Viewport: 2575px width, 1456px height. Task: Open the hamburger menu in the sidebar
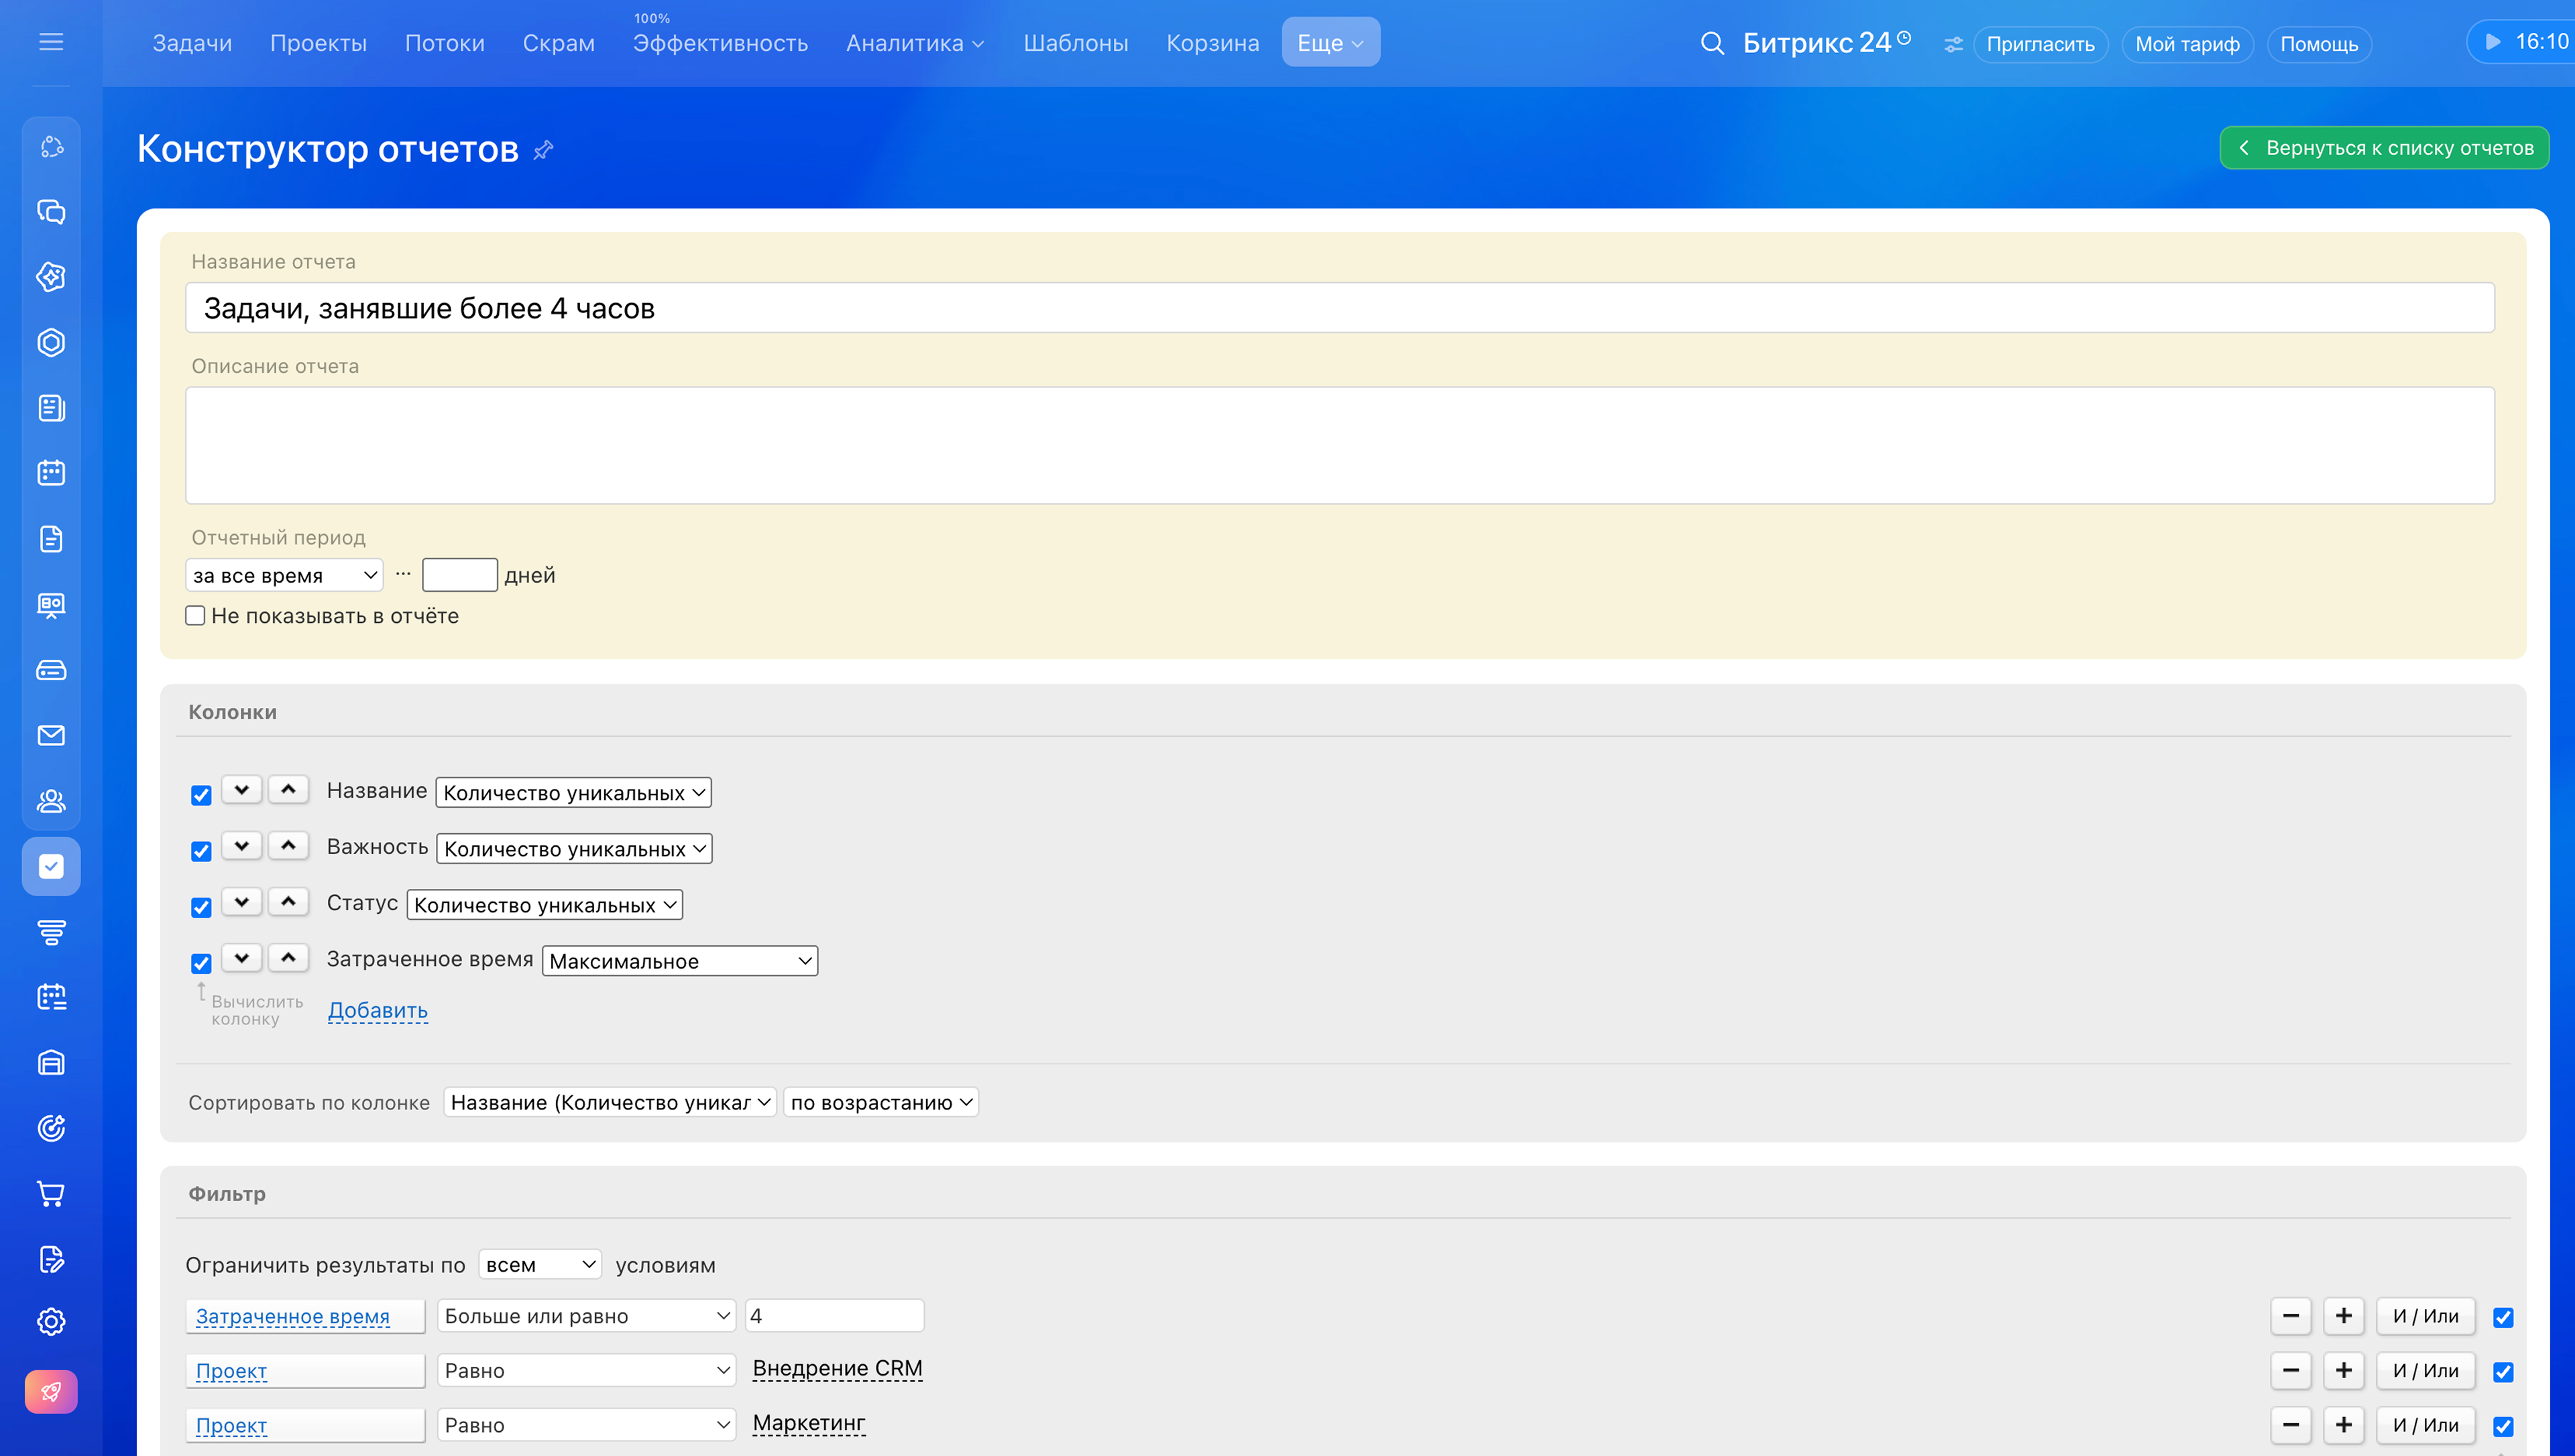click(x=51, y=42)
